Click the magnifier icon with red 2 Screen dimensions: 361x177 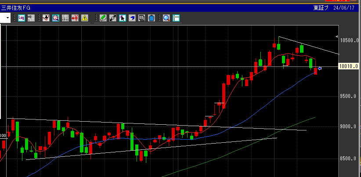[55, 18]
